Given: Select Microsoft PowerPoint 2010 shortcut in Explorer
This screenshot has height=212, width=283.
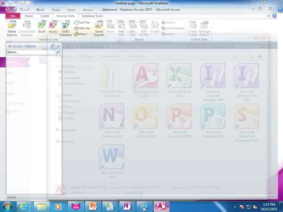Looking at the screenshot, I should point(179,121).
